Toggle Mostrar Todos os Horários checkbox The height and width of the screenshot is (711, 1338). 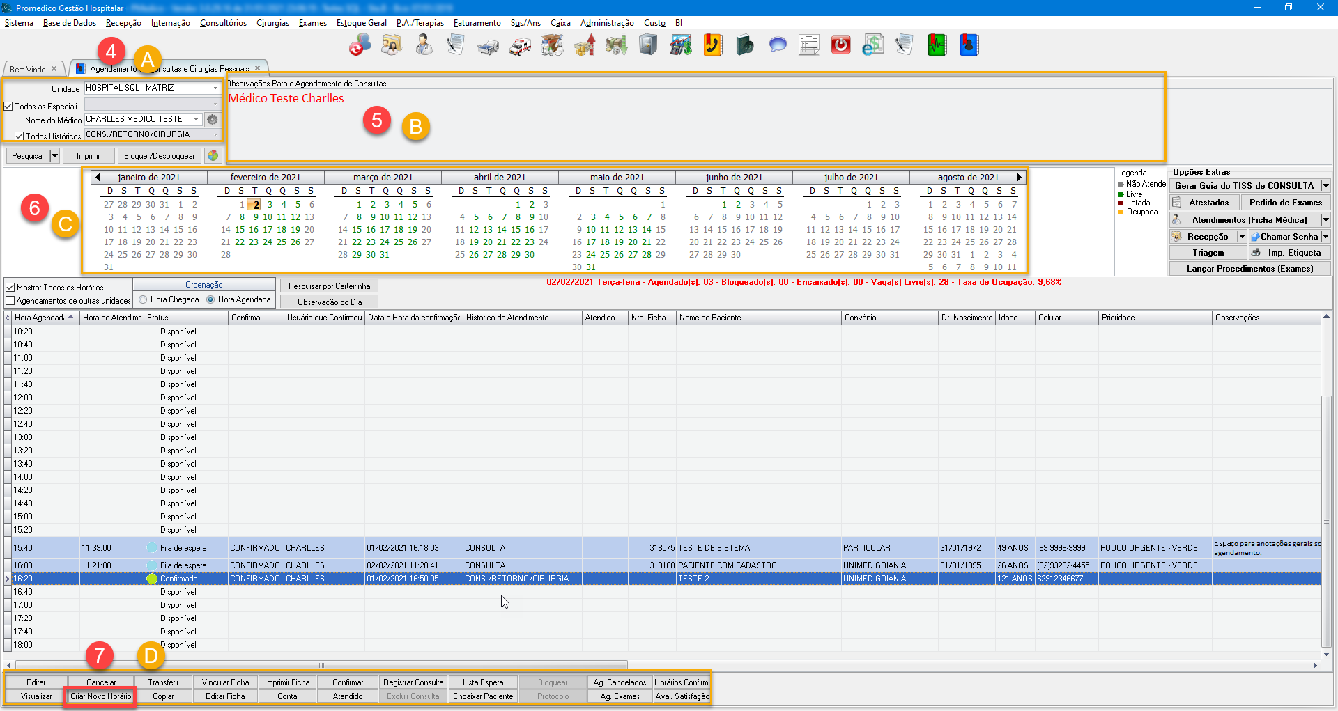10,288
